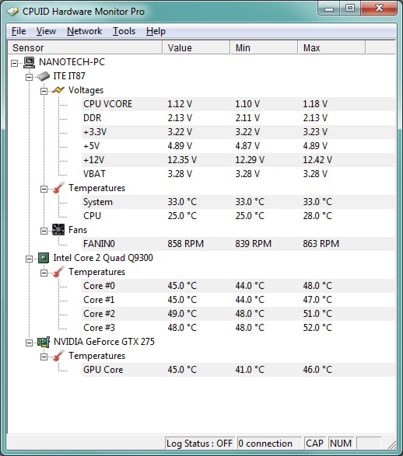This screenshot has width=403, height=456.
Task: Click the Max column header
Action: (331, 47)
